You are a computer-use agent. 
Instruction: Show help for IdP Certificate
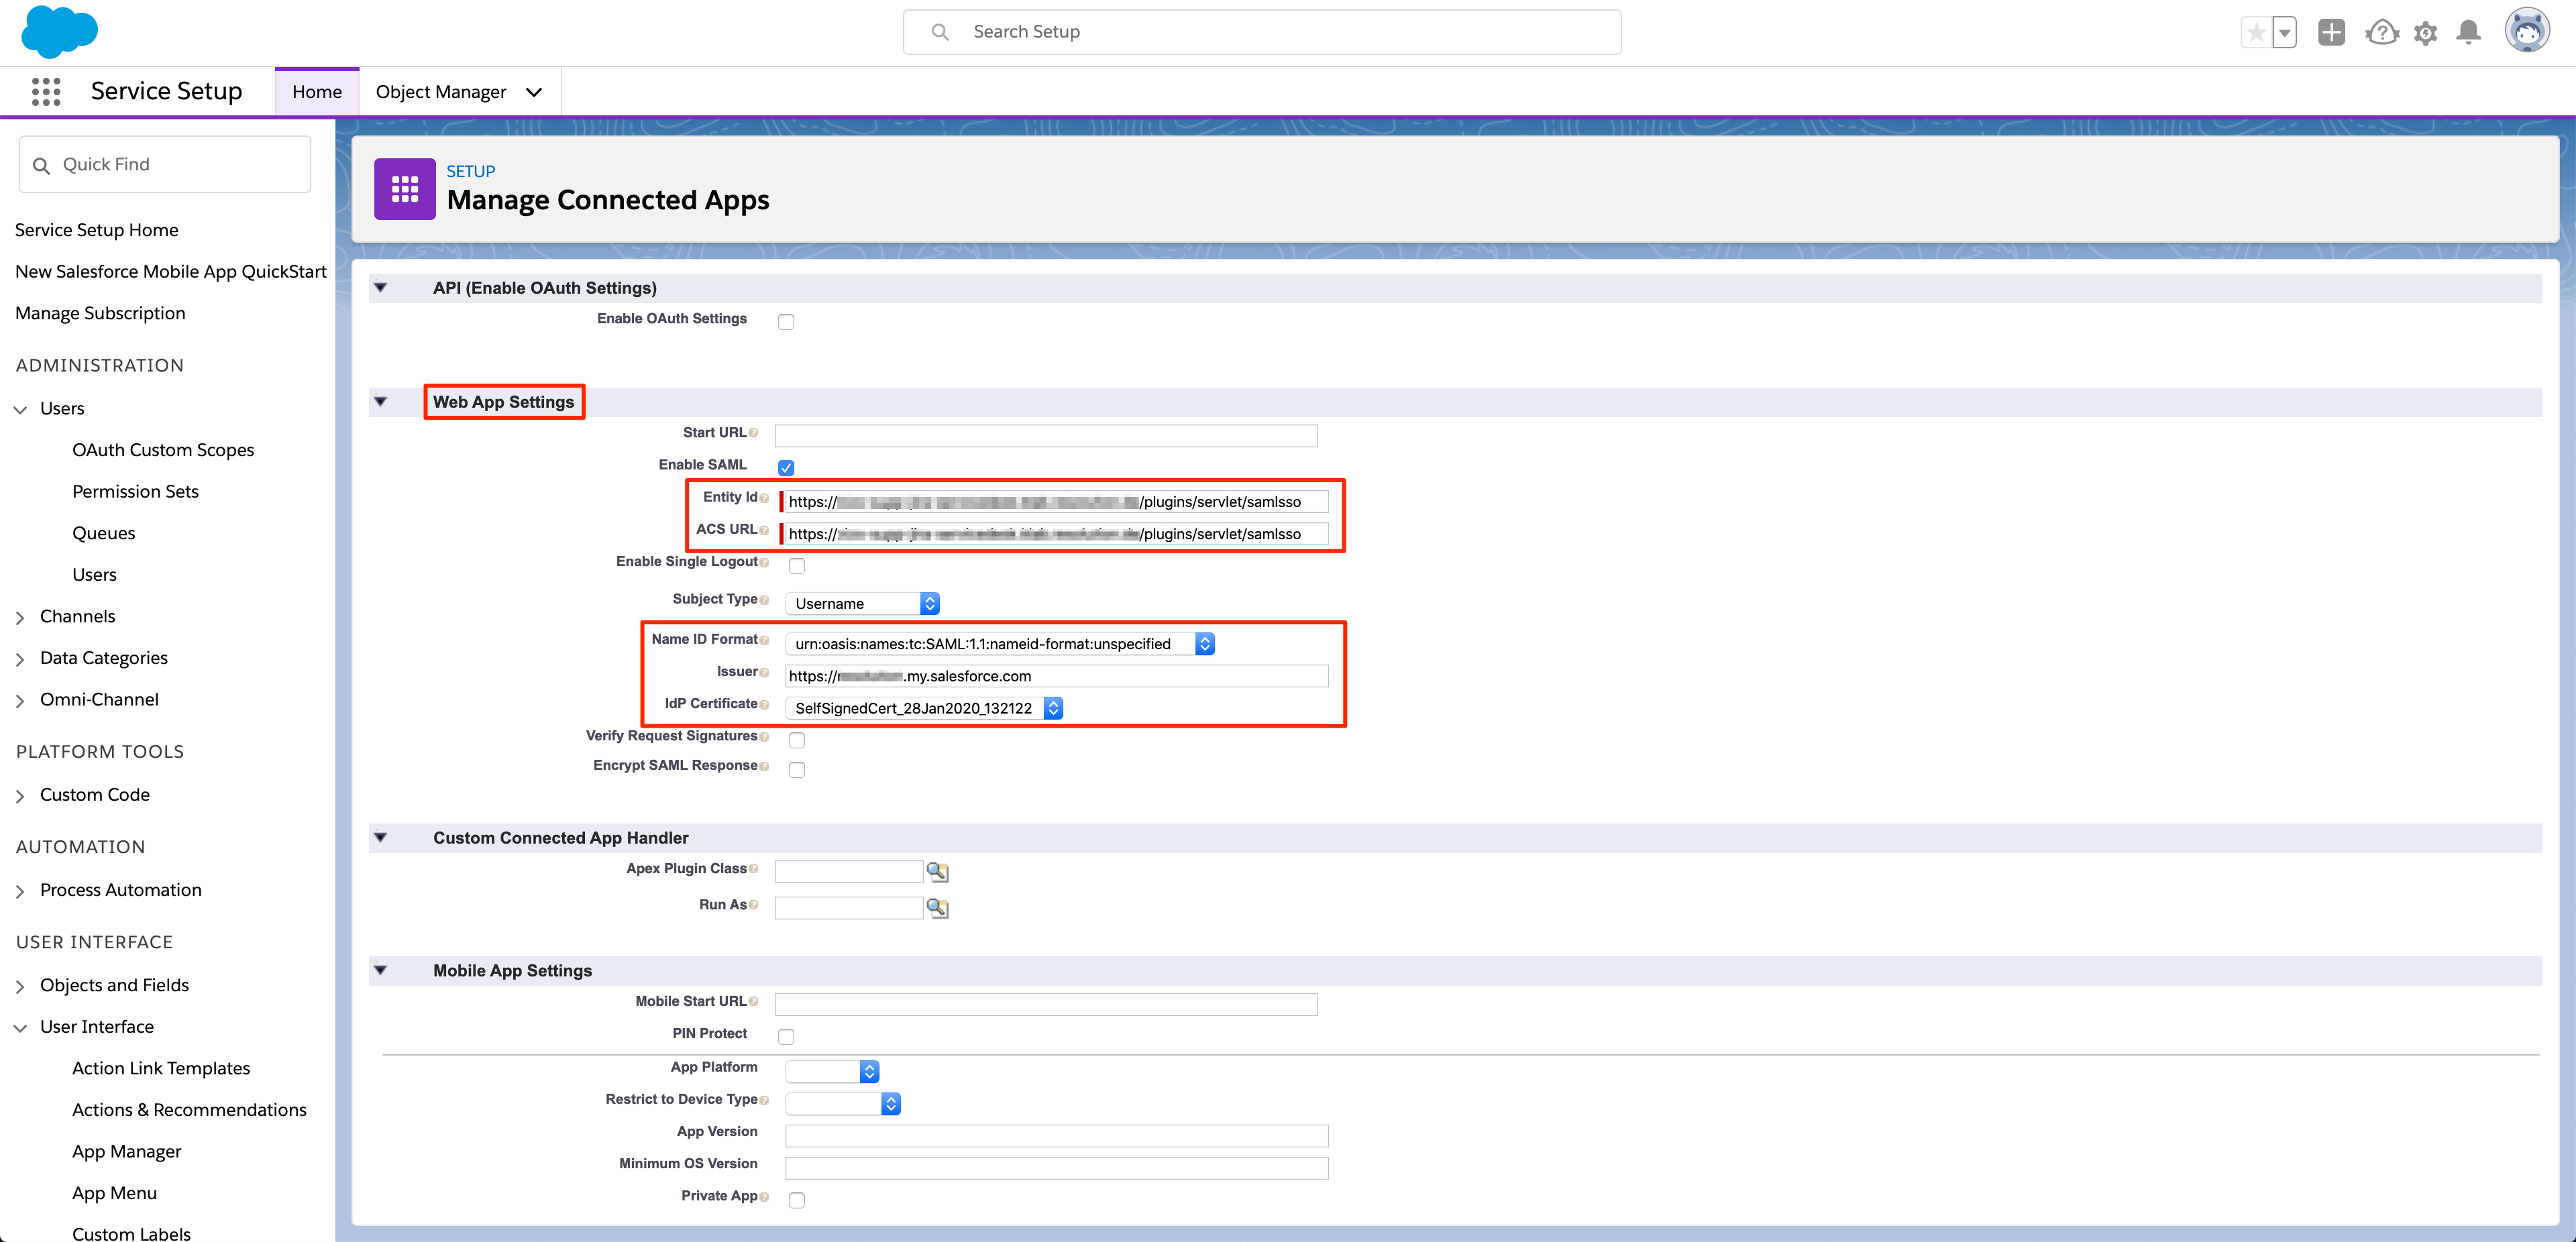coord(764,705)
